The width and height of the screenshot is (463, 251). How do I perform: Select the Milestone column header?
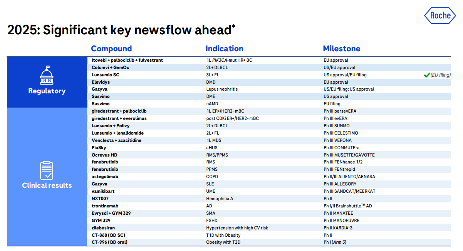tap(342, 49)
